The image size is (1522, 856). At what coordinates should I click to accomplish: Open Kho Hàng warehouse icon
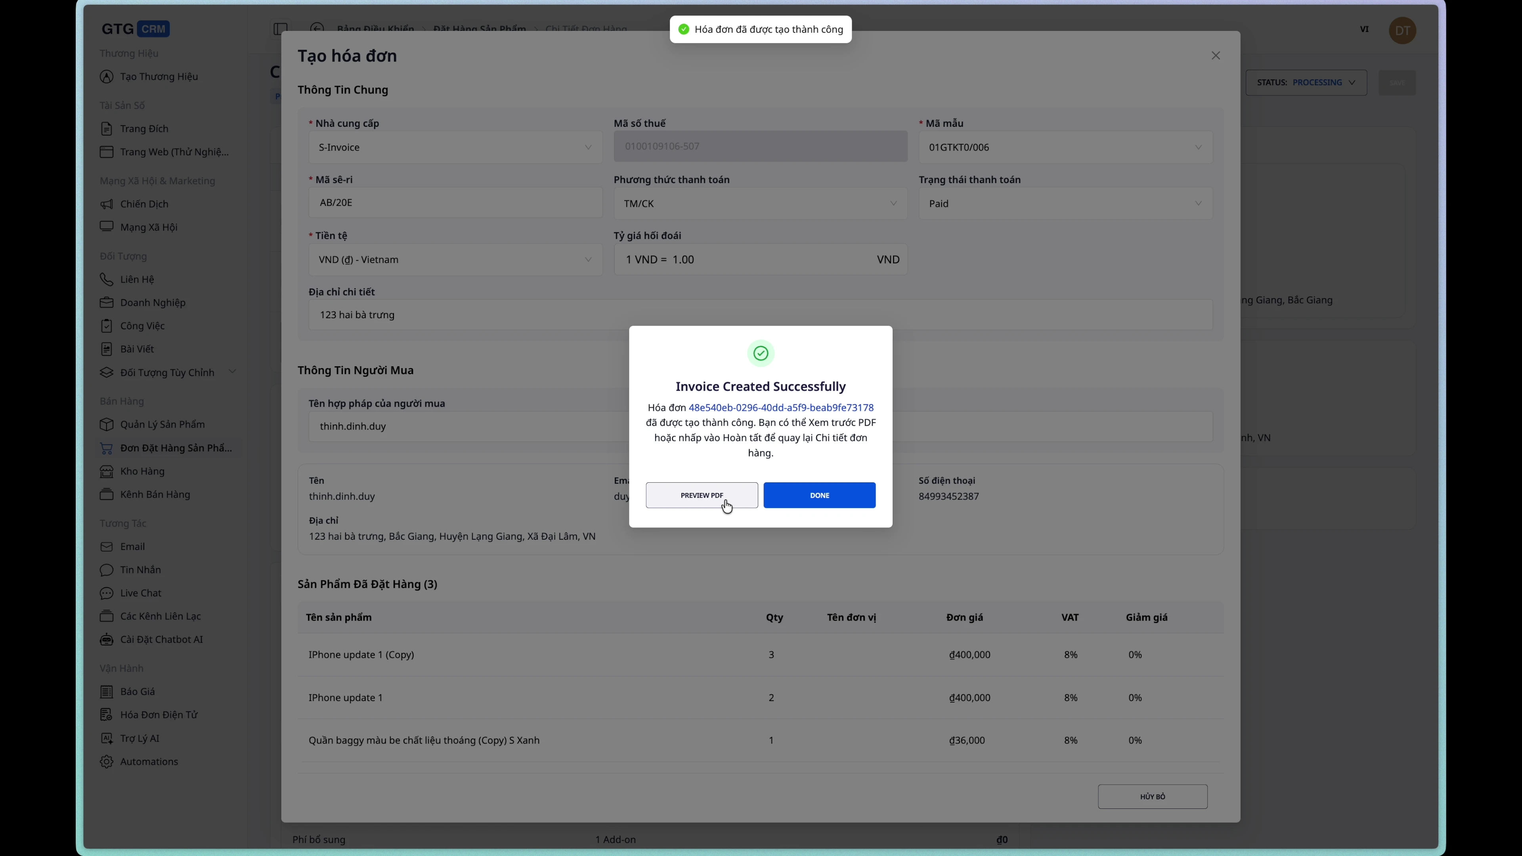tap(107, 472)
